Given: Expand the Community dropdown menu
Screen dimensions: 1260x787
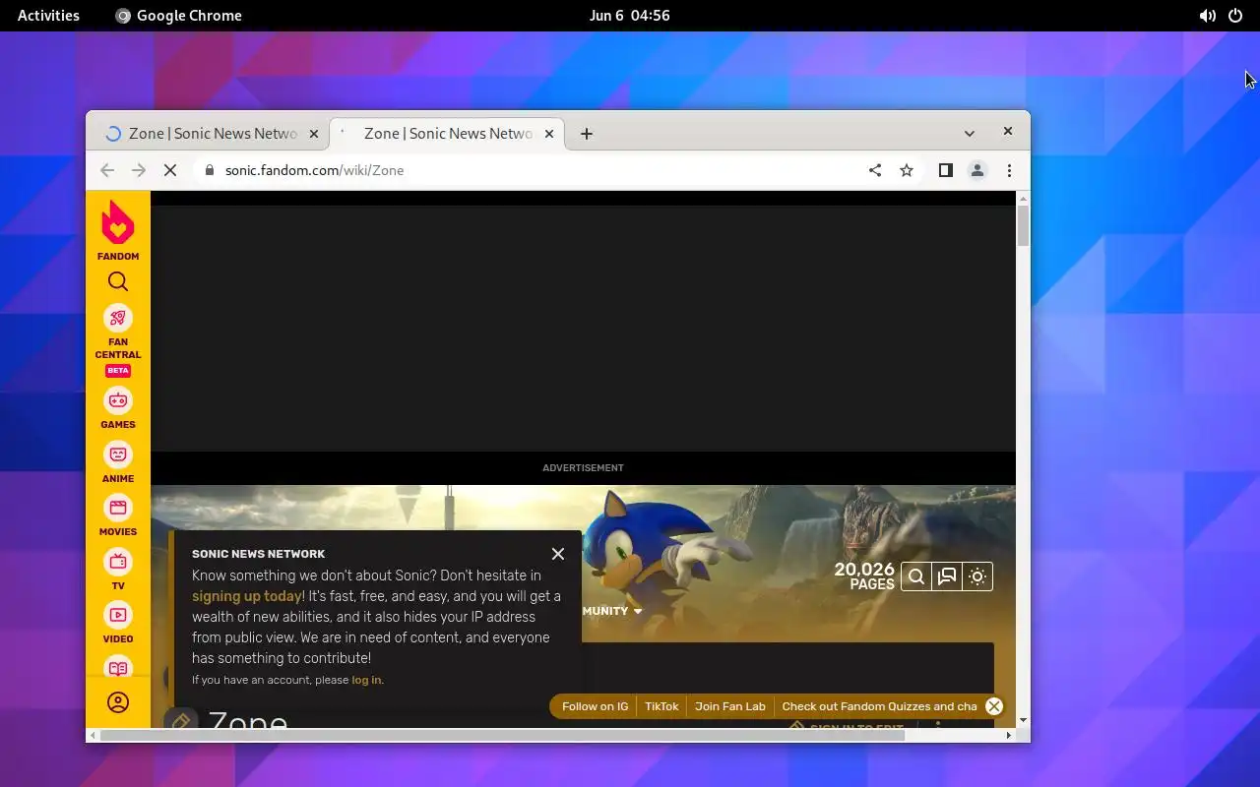Looking at the screenshot, I should click(x=611, y=611).
